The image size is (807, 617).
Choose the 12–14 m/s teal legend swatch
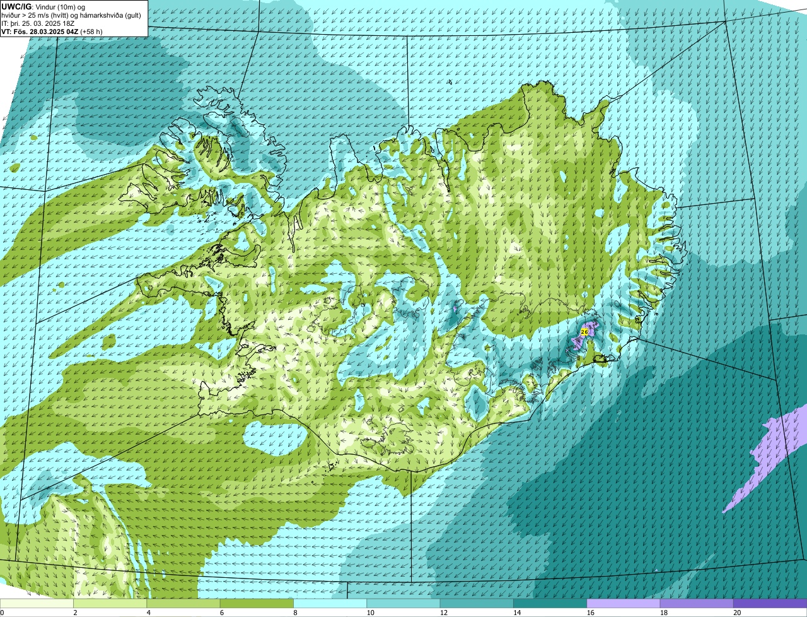tap(477, 604)
